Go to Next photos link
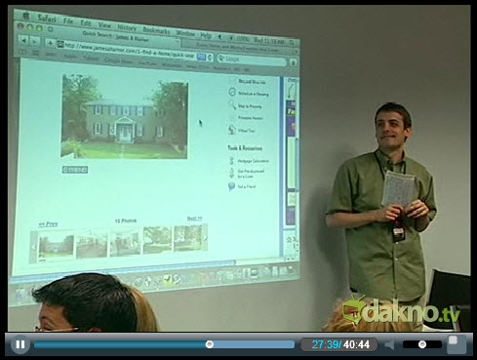This screenshot has width=477, height=360. click(x=194, y=219)
